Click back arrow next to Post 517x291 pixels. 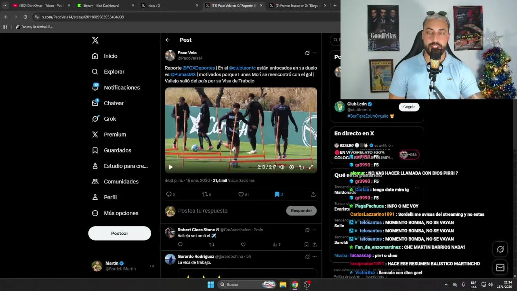(x=168, y=40)
